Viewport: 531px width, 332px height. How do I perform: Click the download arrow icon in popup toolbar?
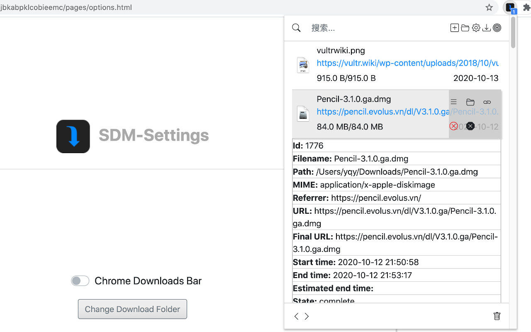pos(487,28)
